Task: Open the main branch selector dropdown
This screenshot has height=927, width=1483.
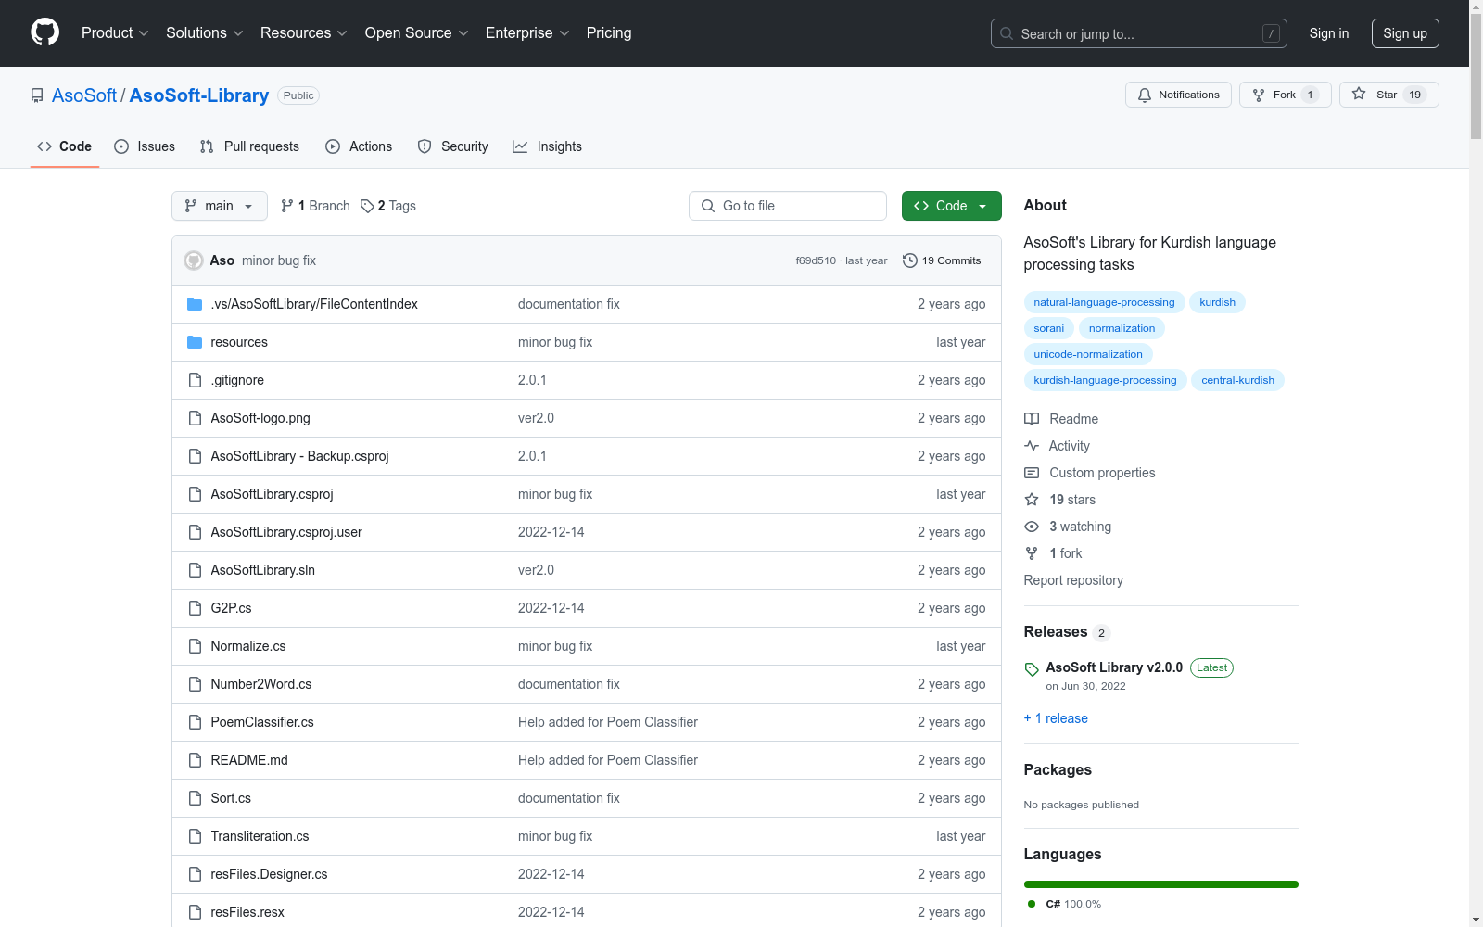Action: tap(220, 206)
